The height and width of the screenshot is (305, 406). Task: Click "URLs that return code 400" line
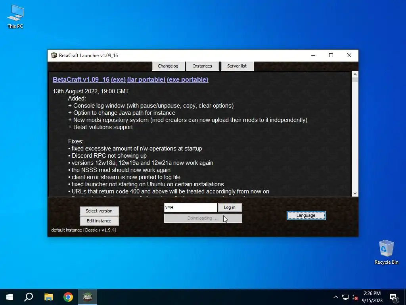click(x=169, y=191)
